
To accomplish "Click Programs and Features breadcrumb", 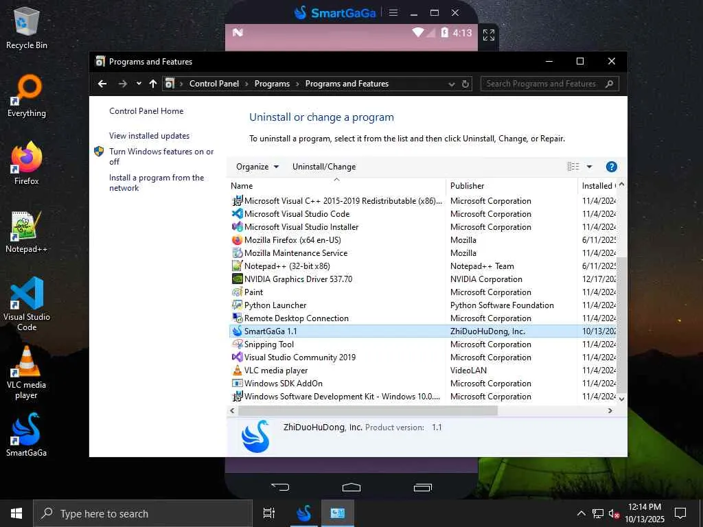I will [x=347, y=84].
